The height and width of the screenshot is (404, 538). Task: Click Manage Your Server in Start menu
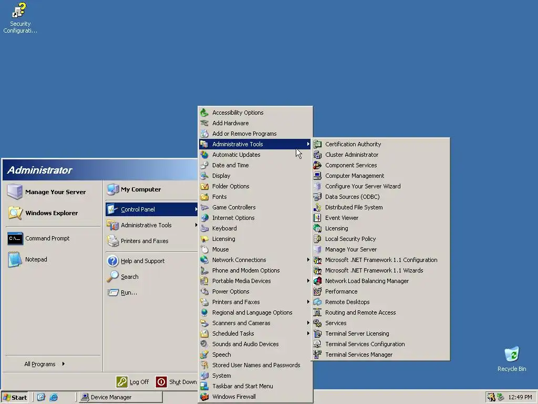(54, 192)
